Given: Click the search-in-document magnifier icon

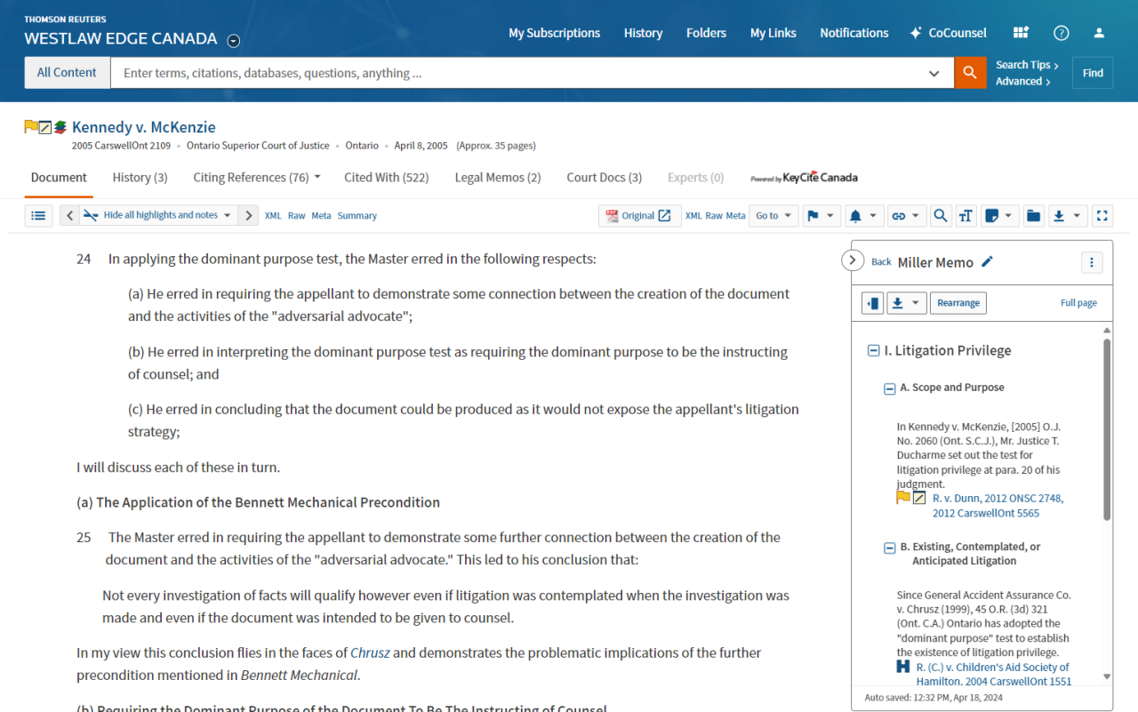Looking at the screenshot, I should point(940,215).
